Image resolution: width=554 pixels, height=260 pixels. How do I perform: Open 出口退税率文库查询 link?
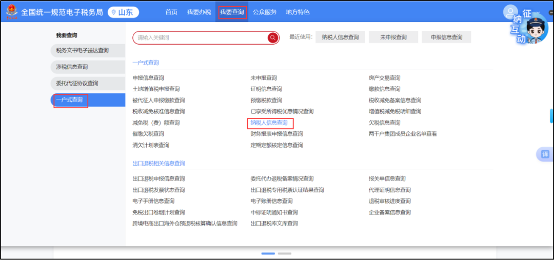274,224
